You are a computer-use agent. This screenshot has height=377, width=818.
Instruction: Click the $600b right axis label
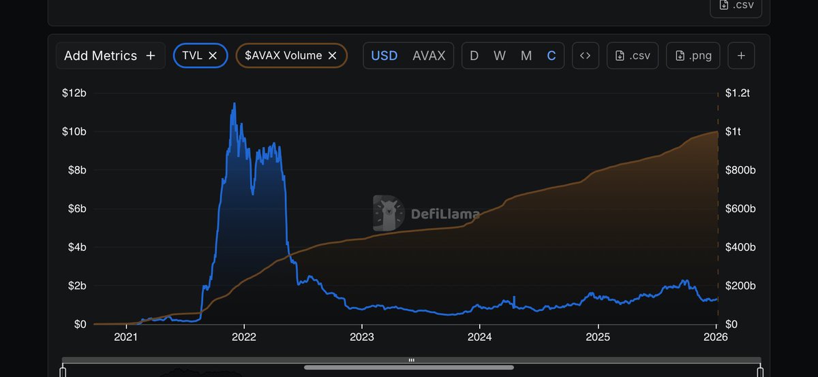740,208
